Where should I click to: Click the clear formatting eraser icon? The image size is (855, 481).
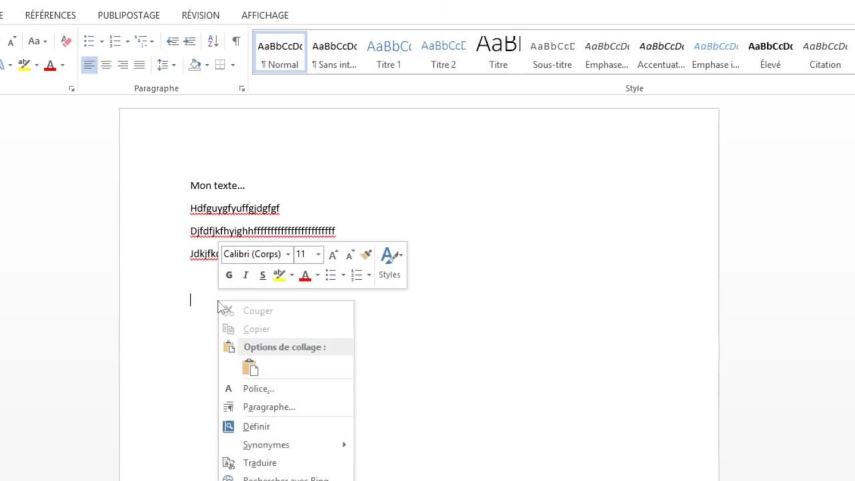click(66, 41)
